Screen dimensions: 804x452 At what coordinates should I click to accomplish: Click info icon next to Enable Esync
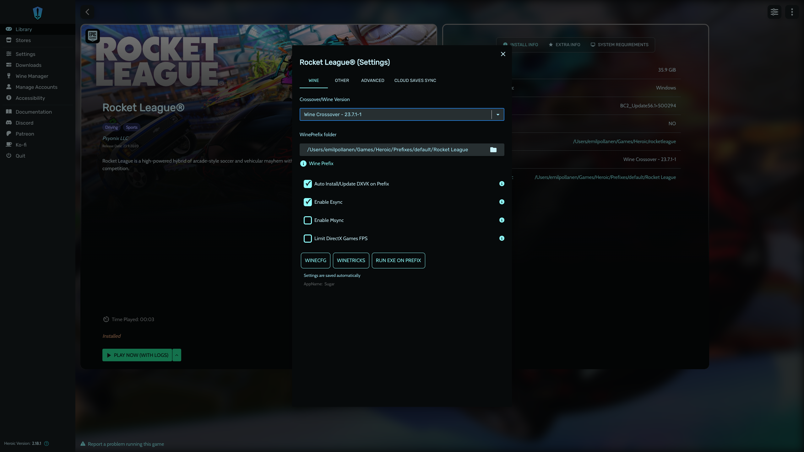pos(502,202)
